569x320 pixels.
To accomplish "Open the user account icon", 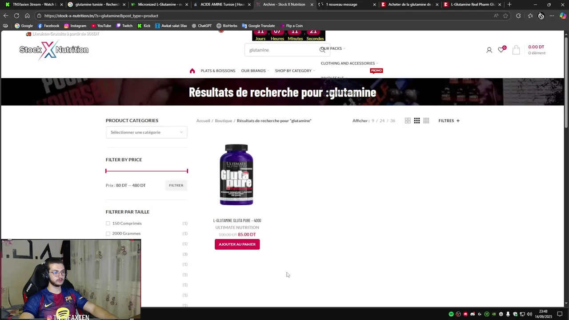I will [x=489, y=50].
